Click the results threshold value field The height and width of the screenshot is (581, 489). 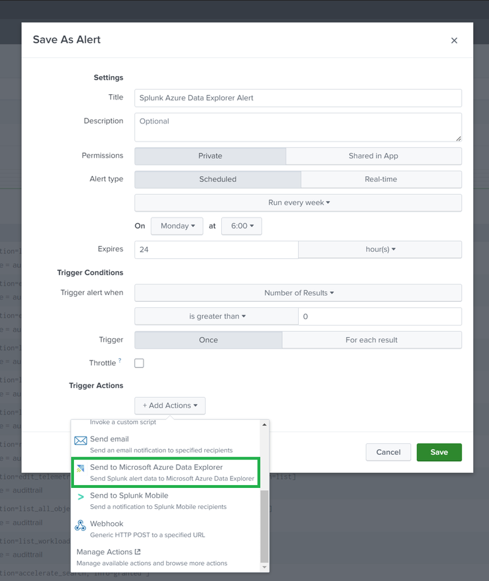[380, 316]
